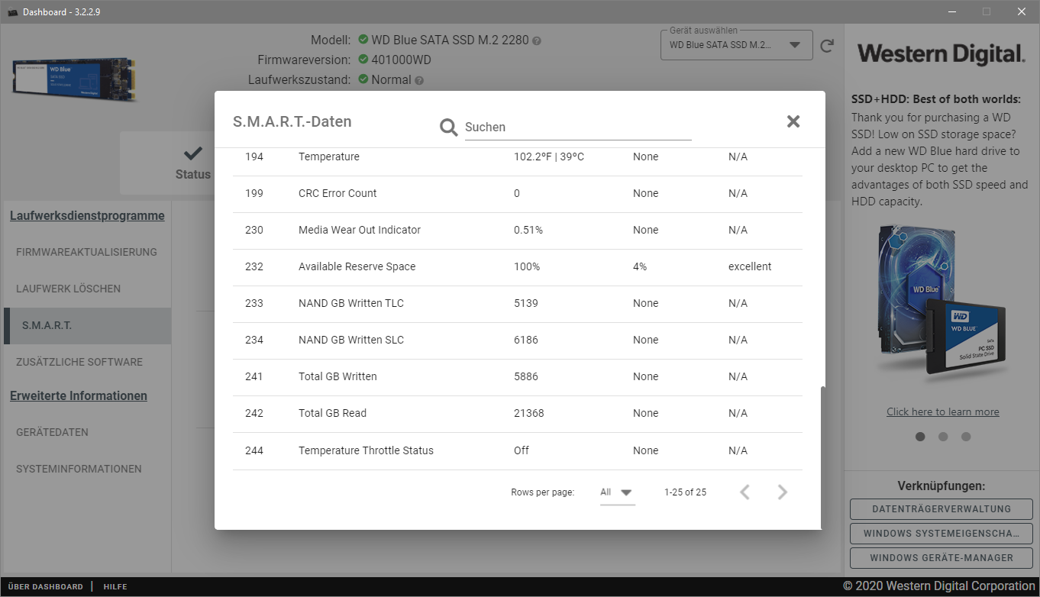
Task: Select the third carousel dot
Action: 966,437
